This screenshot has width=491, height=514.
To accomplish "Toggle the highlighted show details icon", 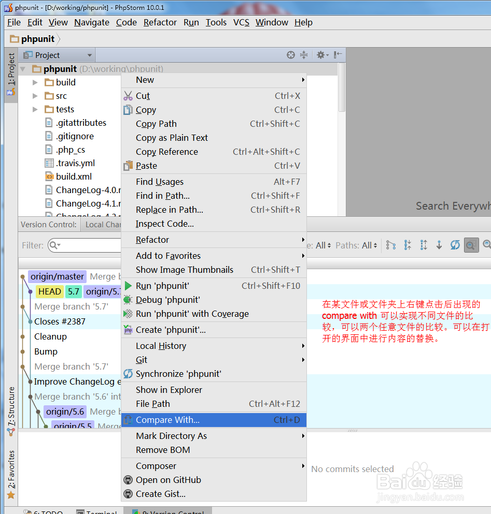I will [x=471, y=245].
